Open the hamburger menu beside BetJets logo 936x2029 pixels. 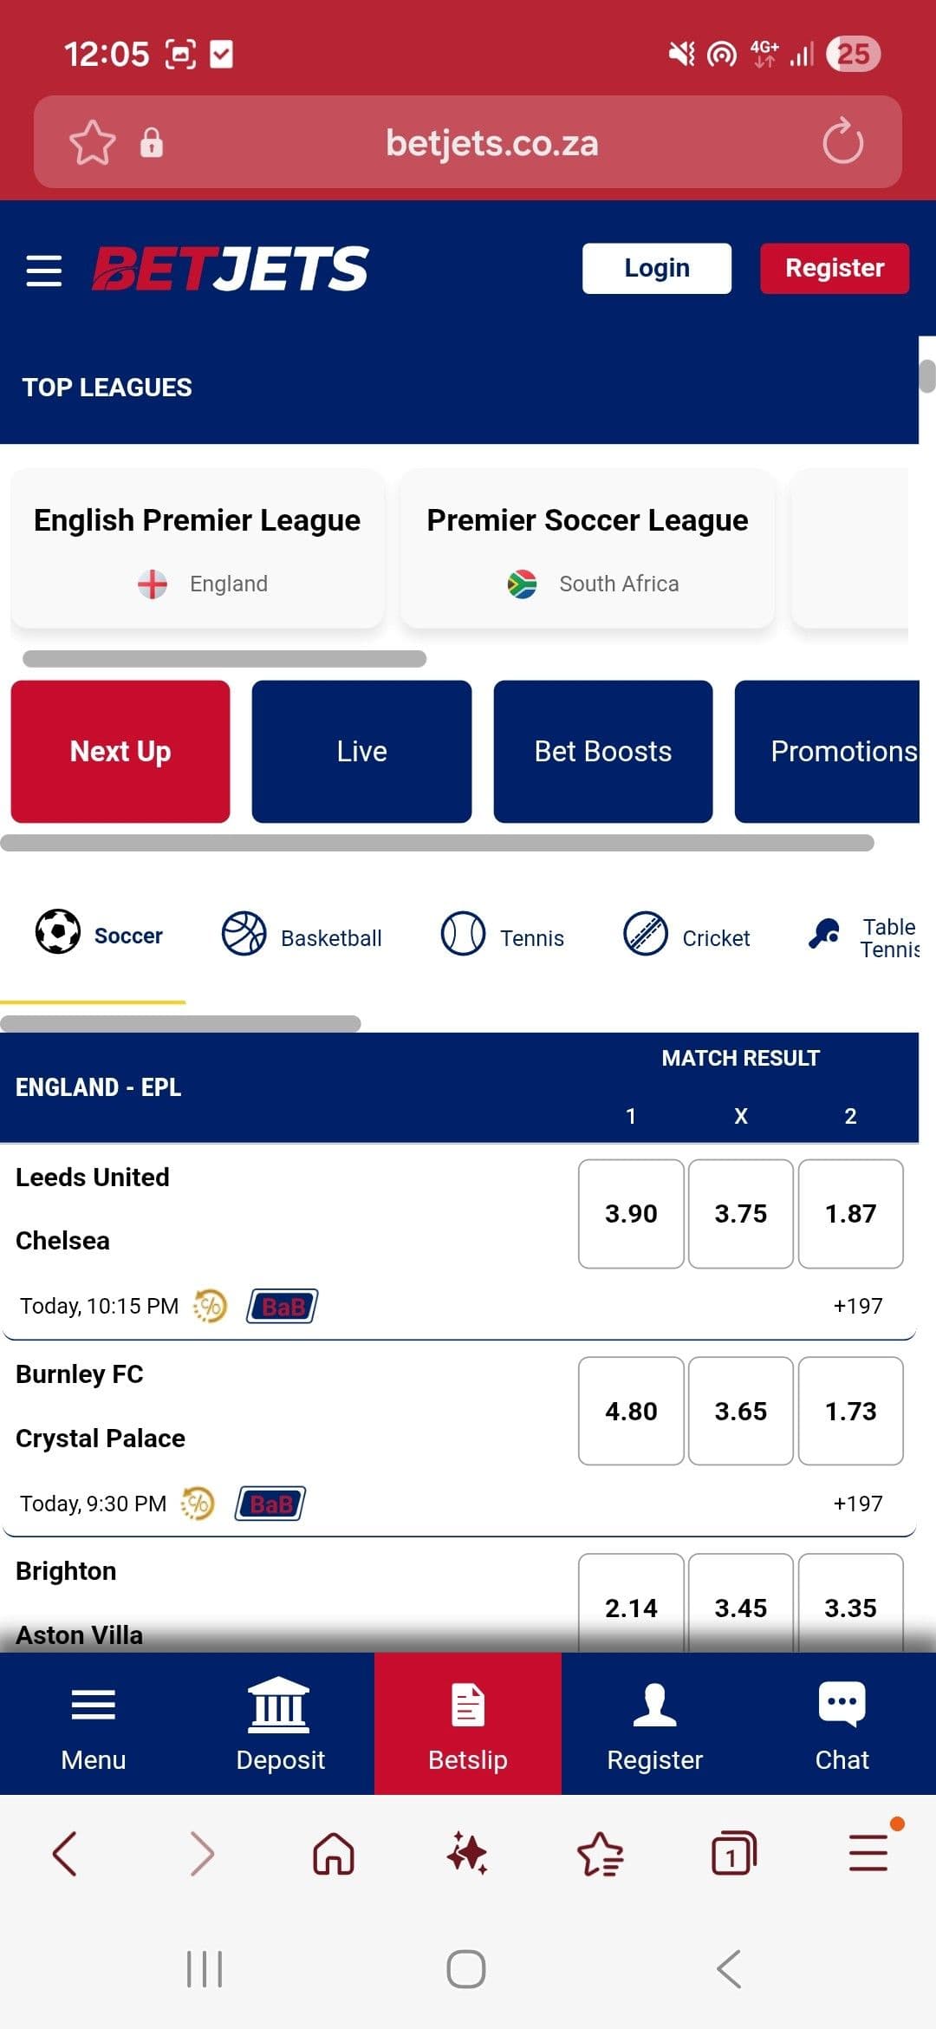[x=43, y=270]
